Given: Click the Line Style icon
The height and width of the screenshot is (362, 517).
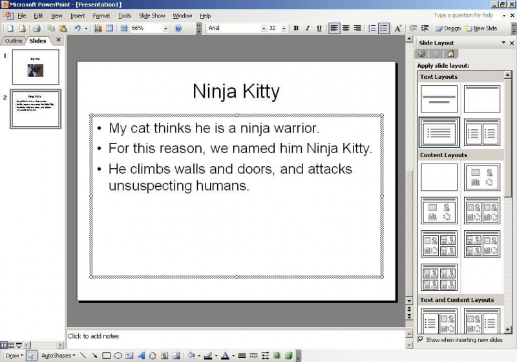Looking at the screenshot, I should tap(242, 356).
